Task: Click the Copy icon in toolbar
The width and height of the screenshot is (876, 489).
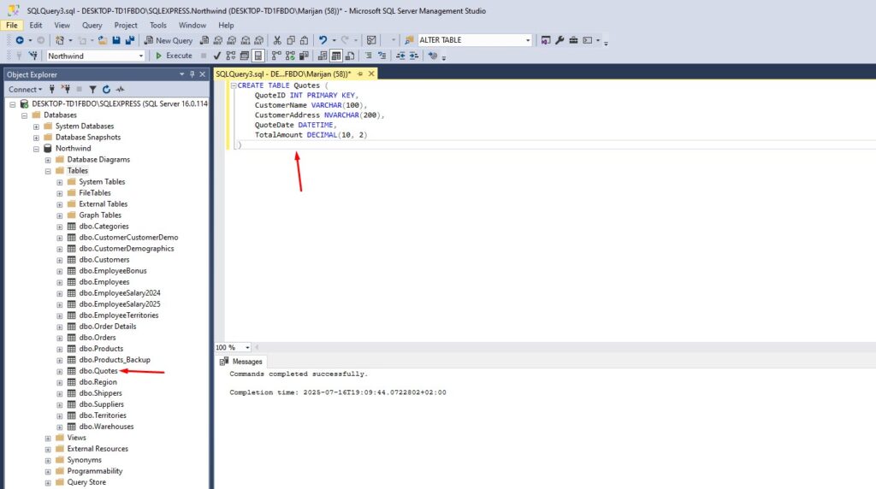Action: [291, 40]
